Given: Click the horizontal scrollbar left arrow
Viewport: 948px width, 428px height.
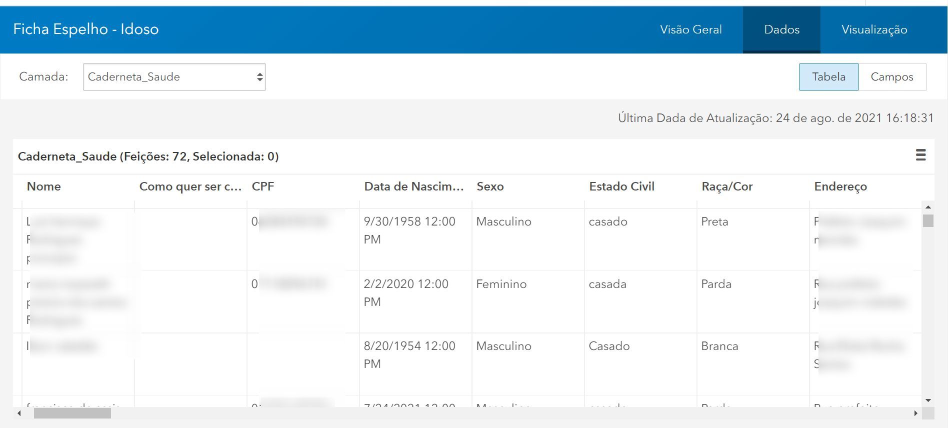Looking at the screenshot, I should click(19, 413).
